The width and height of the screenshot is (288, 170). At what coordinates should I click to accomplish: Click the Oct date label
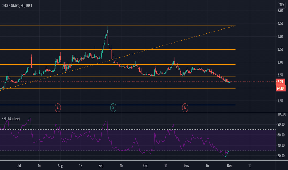146,166
